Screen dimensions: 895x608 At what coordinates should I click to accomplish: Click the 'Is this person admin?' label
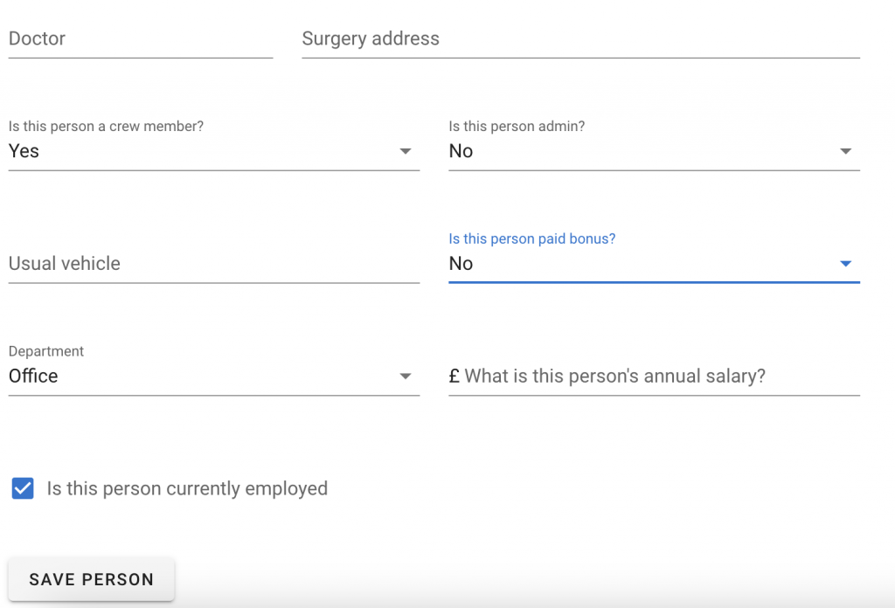pos(517,127)
